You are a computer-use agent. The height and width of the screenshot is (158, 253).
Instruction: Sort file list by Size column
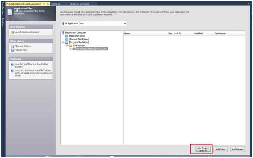pyautogui.click(x=170, y=34)
